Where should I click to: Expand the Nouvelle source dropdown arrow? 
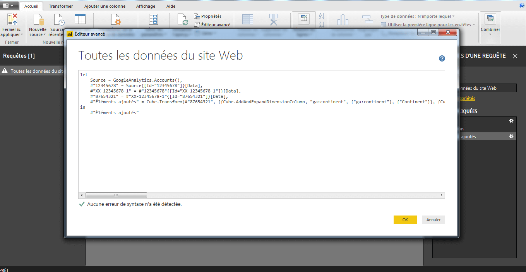click(45, 35)
